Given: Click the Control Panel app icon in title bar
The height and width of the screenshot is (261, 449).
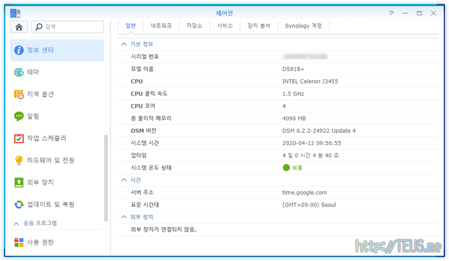Looking at the screenshot, I should pyautogui.click(x=15, y=13).
